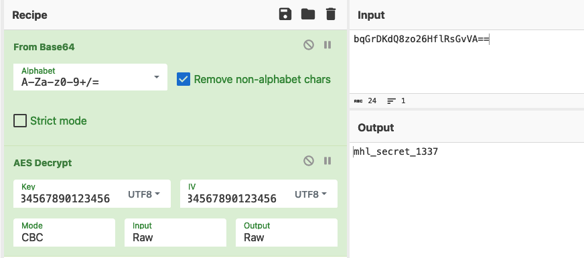Screen dimensions: 584x258
Task: Disable the AES Decrypt operation
Action: click(x=308, y=161)
